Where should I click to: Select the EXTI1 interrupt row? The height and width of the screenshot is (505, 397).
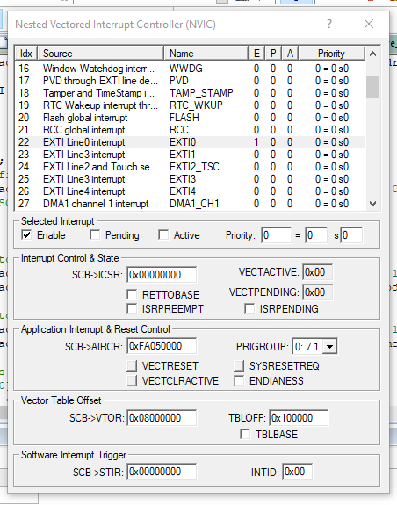point(191,155)
